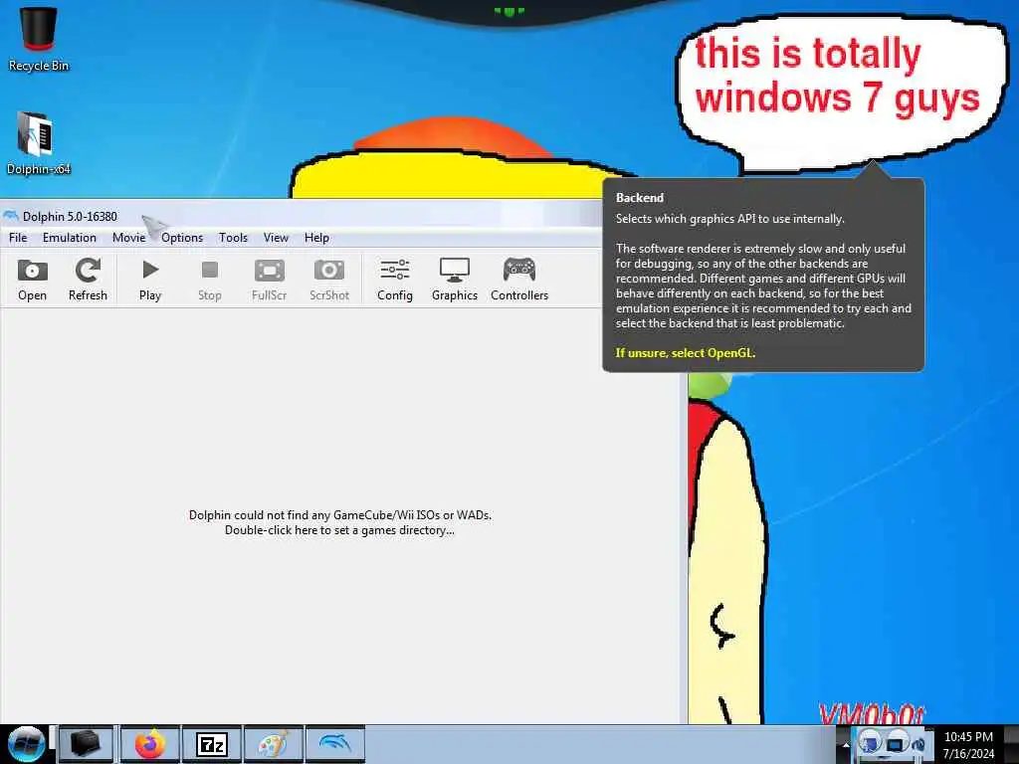Viewport: 1019px width, 764px height.
Task: Select the Dolphin-x64 desktop icon
Action: pos(38,143)
